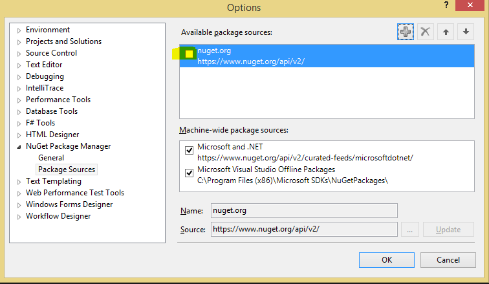The height and width of the screenshot is (284, 489).
Task: Expand the Text Editor node
Action: (19, 65)
